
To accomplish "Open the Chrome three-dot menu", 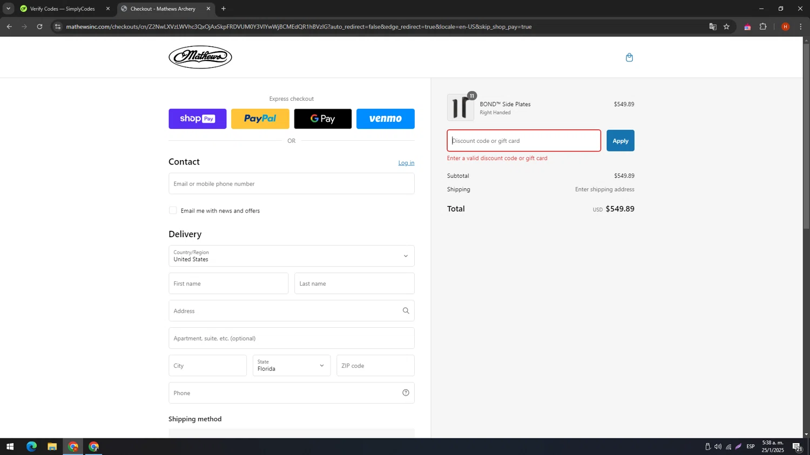I will point(801,26).
